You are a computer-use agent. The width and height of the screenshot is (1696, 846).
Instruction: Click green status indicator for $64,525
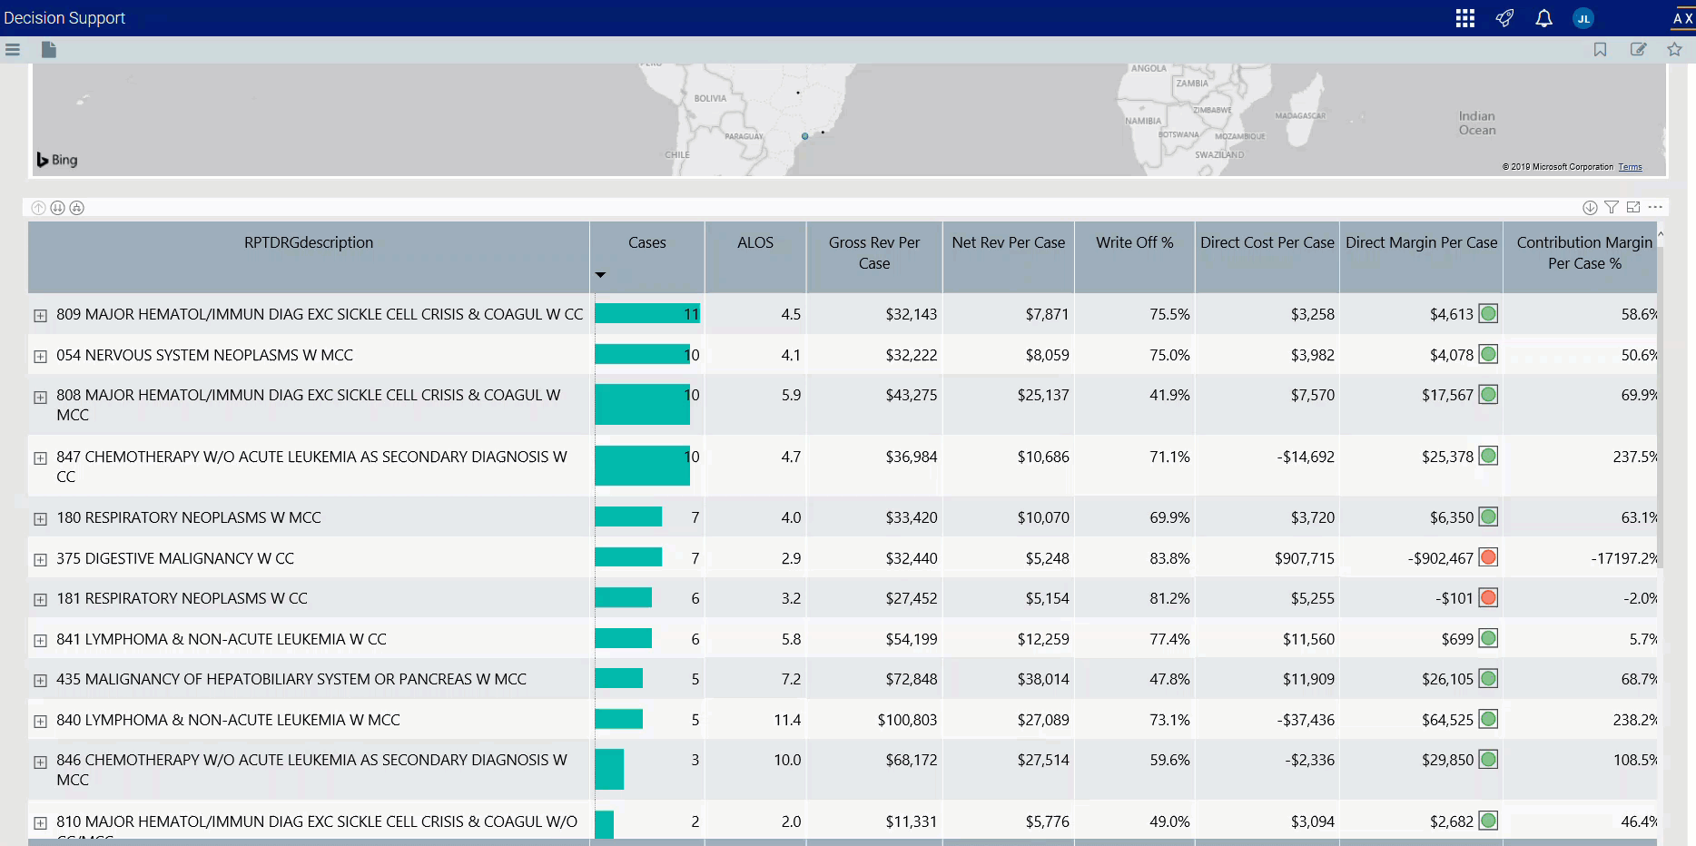point(1488,720)
